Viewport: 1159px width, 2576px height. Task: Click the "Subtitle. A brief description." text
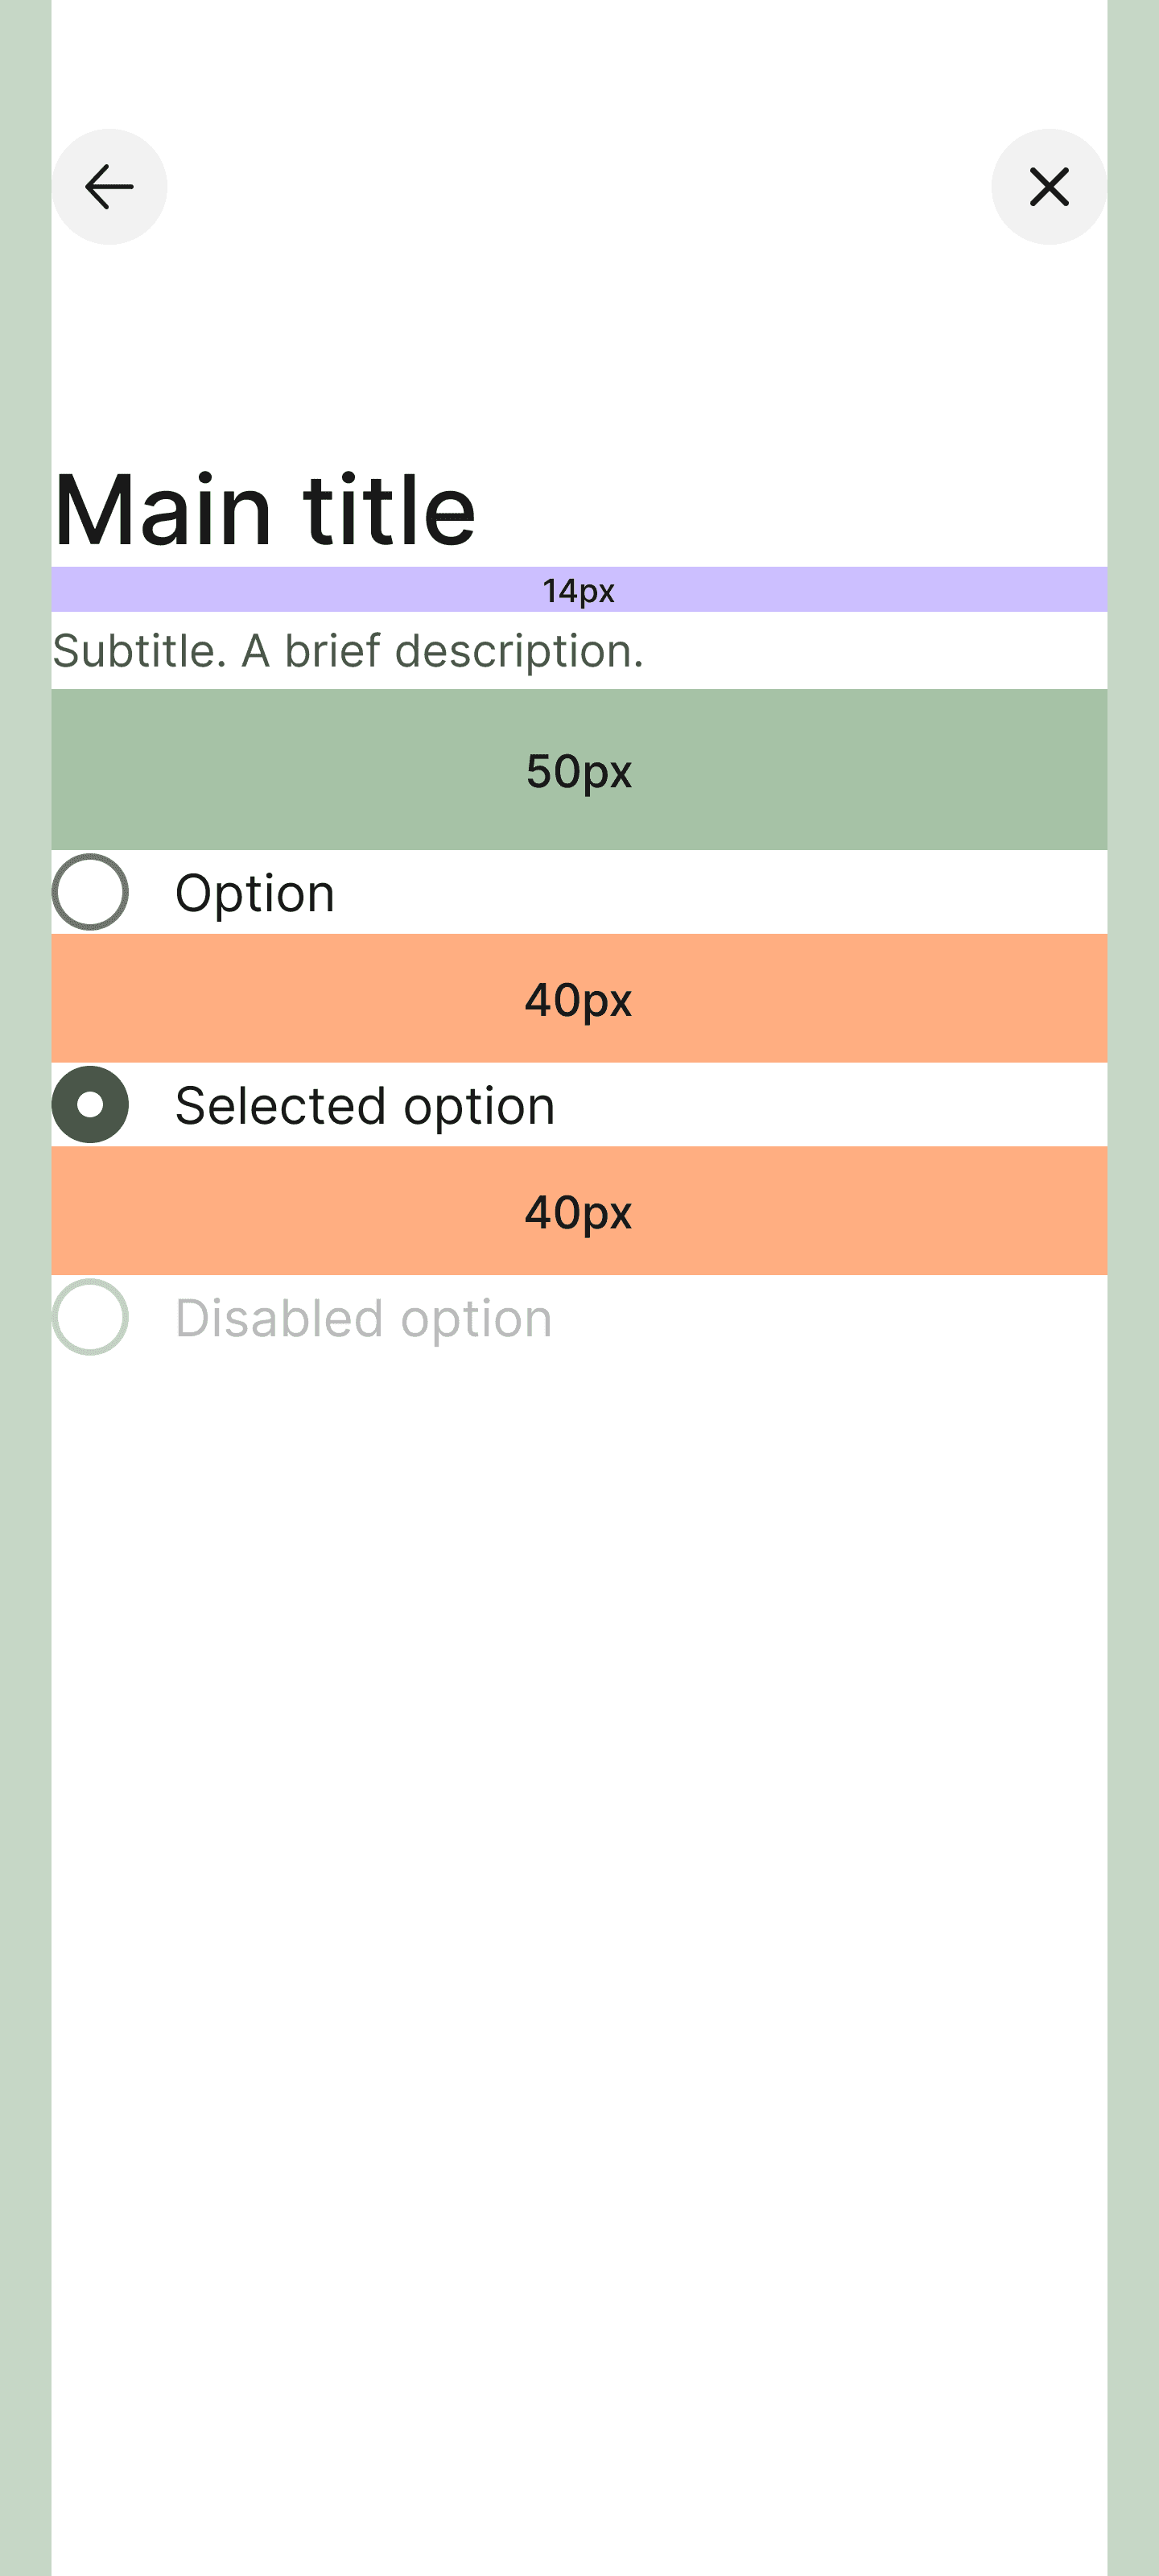coord(348,651)
